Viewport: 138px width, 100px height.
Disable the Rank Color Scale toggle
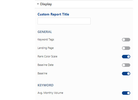[126, 57]
